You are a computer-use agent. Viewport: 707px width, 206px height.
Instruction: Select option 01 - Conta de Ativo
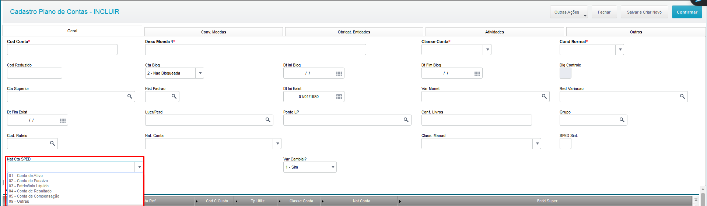tap(75, 176)
